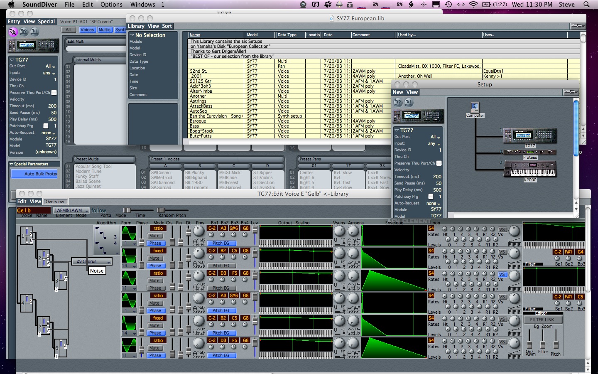Click the Multis filter button
598x374 pixels.
pos(105,30)
